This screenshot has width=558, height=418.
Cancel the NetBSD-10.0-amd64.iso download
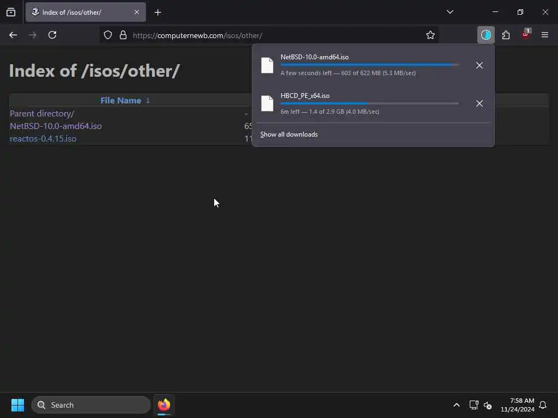pyautogui.click(x=480, y=65)
